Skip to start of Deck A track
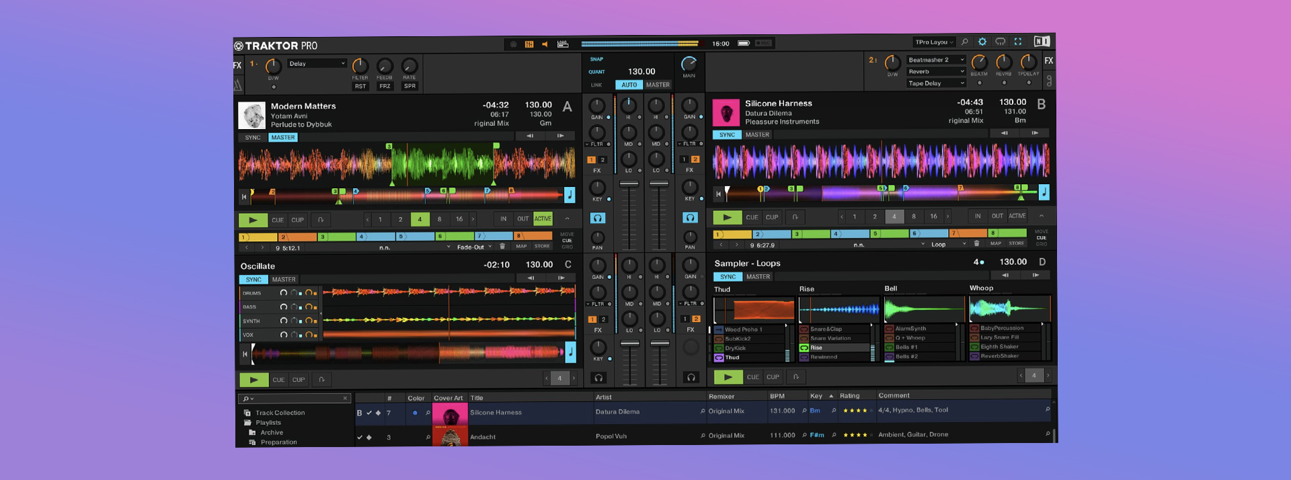The image size is (1291, 480). tap(244, 197)
